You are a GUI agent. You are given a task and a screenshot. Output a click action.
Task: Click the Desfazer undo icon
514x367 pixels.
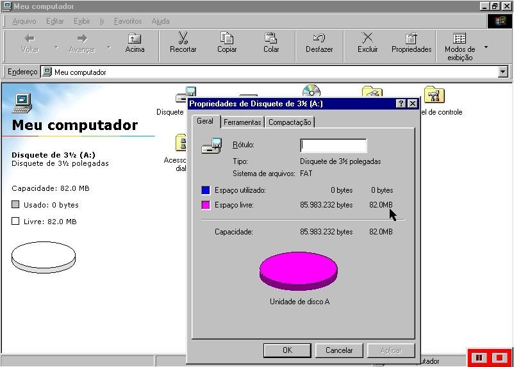pos(319,38)
